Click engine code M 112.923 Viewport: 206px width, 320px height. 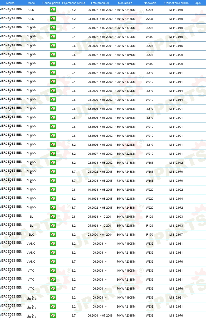(x=176, y=217)
